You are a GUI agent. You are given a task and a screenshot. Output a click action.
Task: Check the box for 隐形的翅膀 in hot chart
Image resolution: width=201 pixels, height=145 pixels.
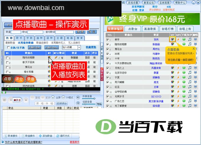[x=7, y=58]
